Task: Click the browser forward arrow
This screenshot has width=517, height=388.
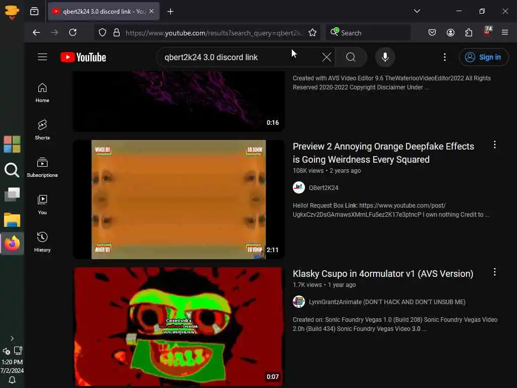Action: point(55,33)
